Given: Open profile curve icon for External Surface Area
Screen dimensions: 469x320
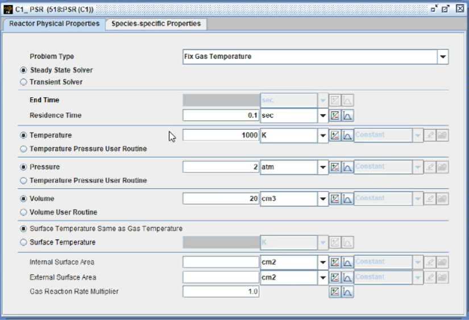Looking at the screenshot, I should [x=347, y=277].
